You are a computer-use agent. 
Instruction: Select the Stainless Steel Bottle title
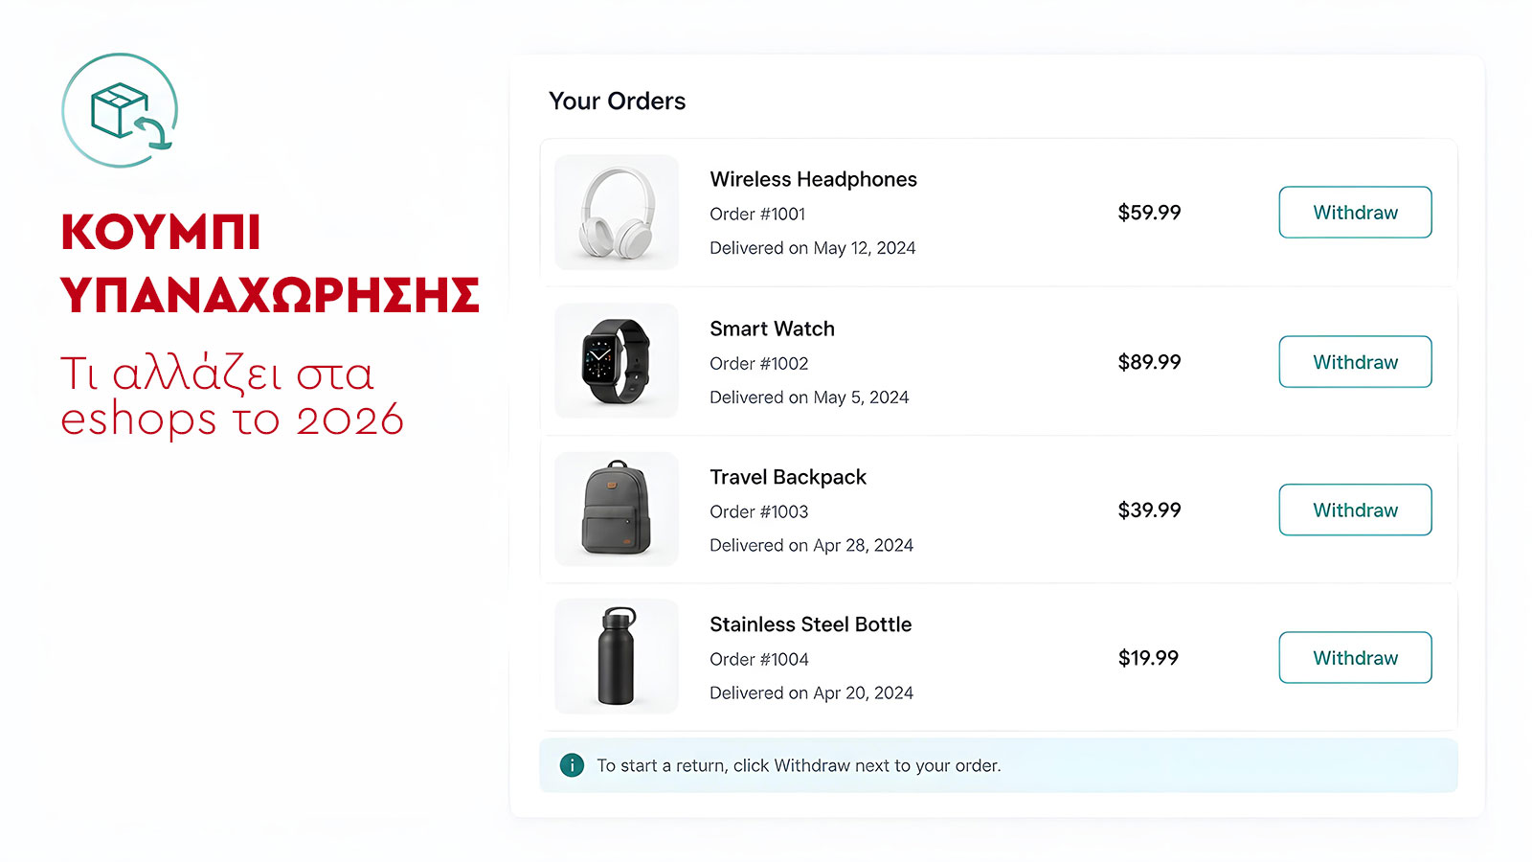(x=810, y=624)
